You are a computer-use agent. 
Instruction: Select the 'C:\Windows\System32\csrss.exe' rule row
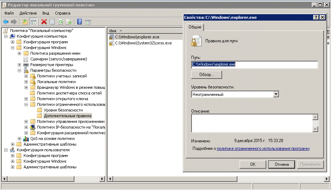(x=143, y=43)
